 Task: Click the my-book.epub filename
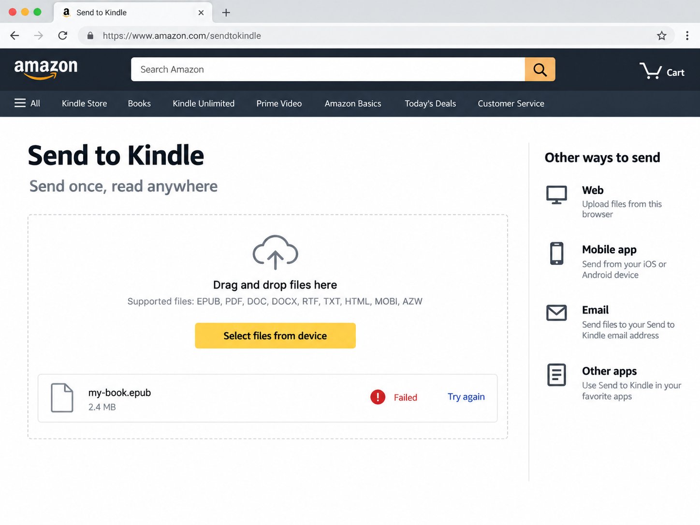[119, 393]
